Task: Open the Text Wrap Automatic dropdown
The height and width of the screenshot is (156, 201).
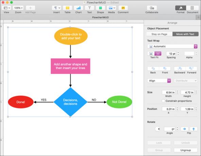Action: (x=172, y=46)
